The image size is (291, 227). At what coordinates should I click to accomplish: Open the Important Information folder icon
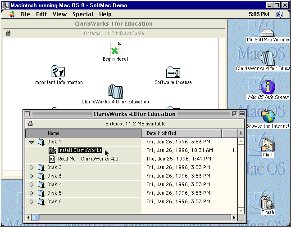coord(58,72)
